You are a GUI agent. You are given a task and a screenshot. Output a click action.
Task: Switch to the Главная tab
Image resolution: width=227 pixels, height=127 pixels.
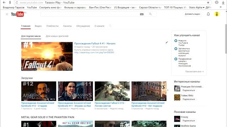coord(26,26)
